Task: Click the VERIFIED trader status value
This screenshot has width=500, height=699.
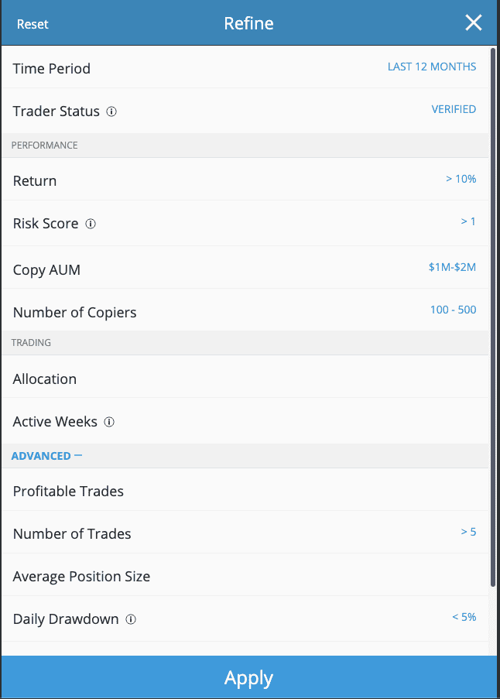Action: tap(454, 109)
